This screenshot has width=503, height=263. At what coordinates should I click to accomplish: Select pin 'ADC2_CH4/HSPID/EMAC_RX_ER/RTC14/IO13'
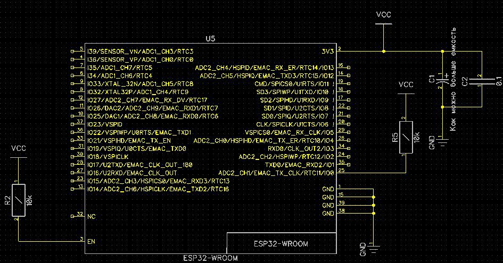[x=265, y=67]
